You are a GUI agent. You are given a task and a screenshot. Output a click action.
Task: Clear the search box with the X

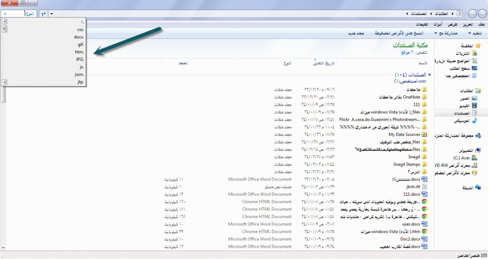point(5,14)
